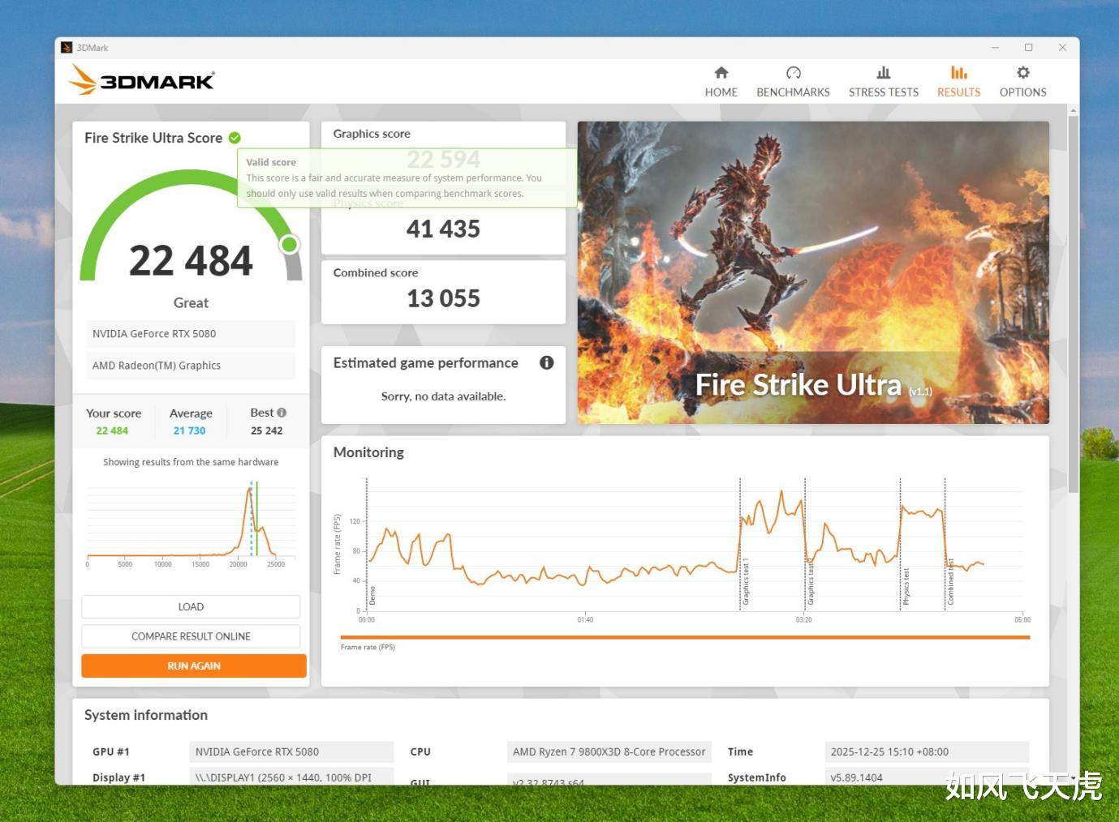The height and width of the screenshot is (822, 1119).
Task: Click the scroll up arrow
Action: pyautogui.click(x=1074, y=110)
